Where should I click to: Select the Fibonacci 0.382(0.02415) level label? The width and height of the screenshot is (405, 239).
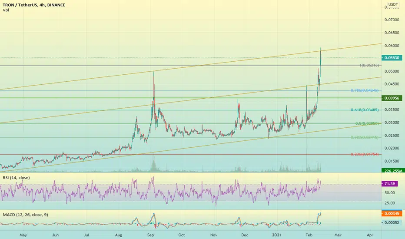[x=365, y=137]
